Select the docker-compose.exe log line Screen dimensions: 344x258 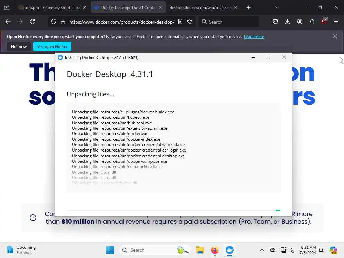tap(119, 161)
